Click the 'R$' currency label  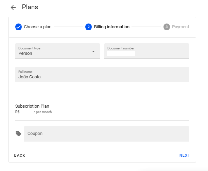(x=17, y=112)
